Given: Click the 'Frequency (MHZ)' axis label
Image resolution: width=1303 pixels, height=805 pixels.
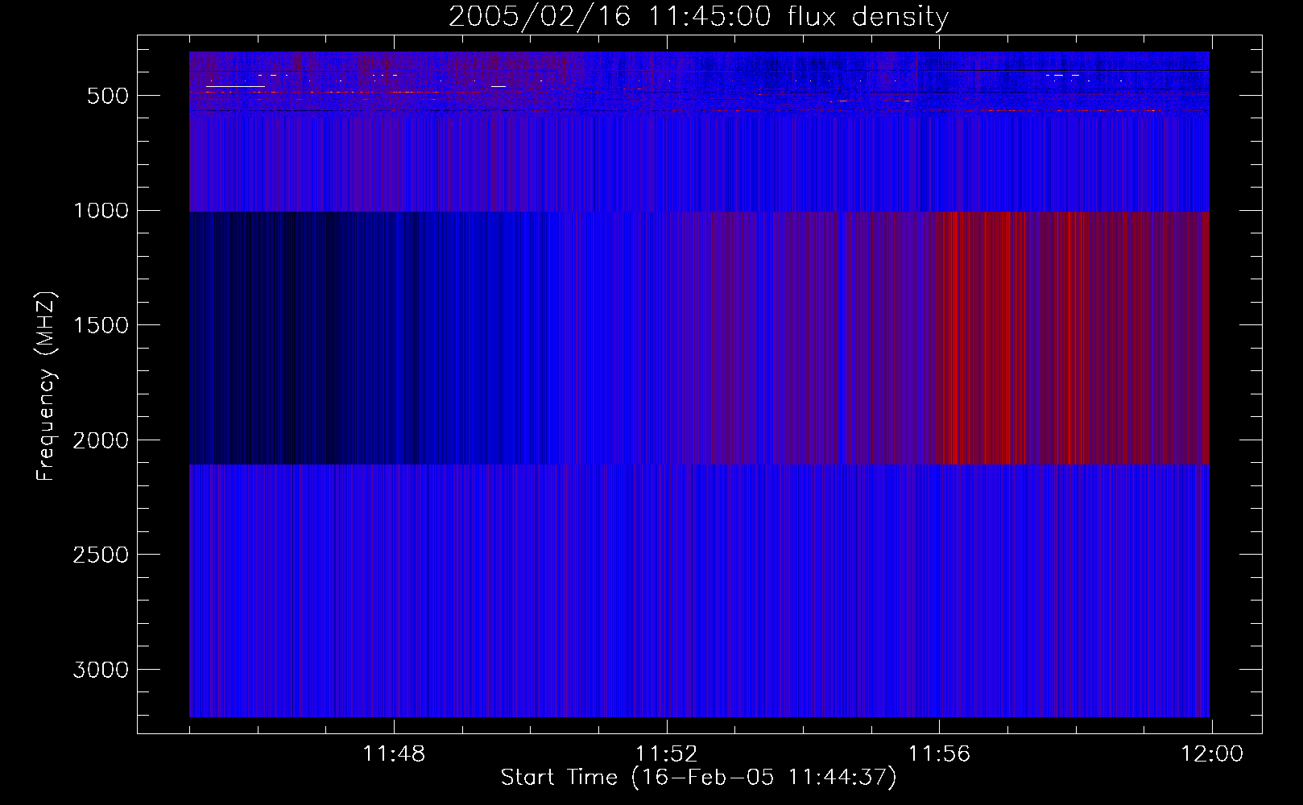Looking at the screenshot, I should 47,386.
